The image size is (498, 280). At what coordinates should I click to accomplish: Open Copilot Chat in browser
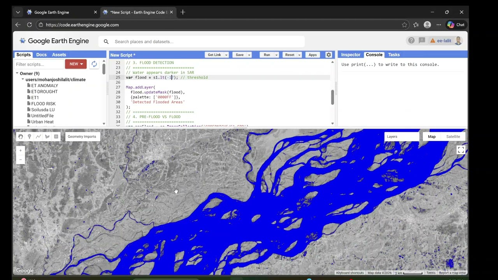(x=456, y=24)
